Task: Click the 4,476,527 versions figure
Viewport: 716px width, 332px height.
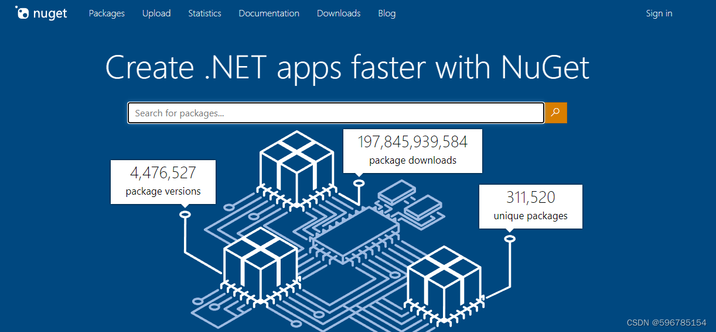Action: click(163, 172)
